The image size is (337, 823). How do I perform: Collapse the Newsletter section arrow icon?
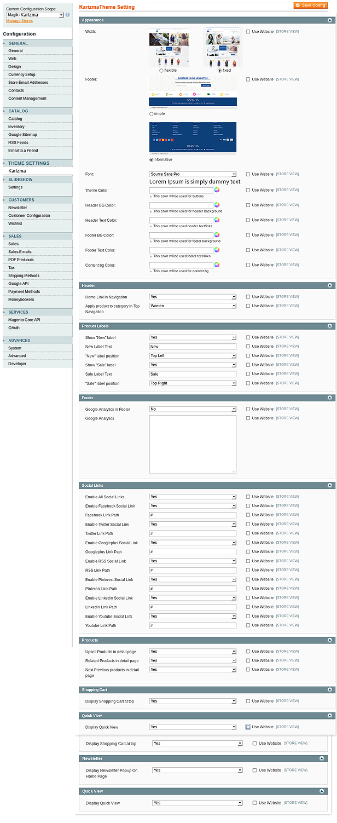click(321, 759)
